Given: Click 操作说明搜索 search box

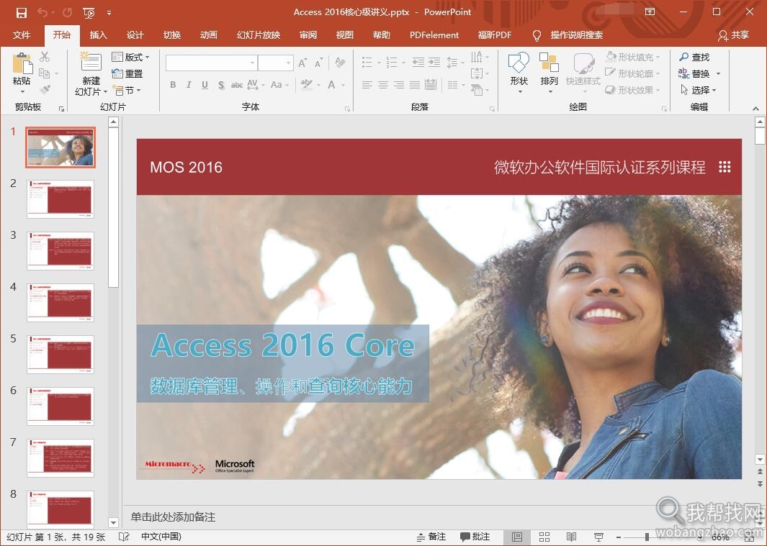Looking at the screenshot, I should point(577,35).
